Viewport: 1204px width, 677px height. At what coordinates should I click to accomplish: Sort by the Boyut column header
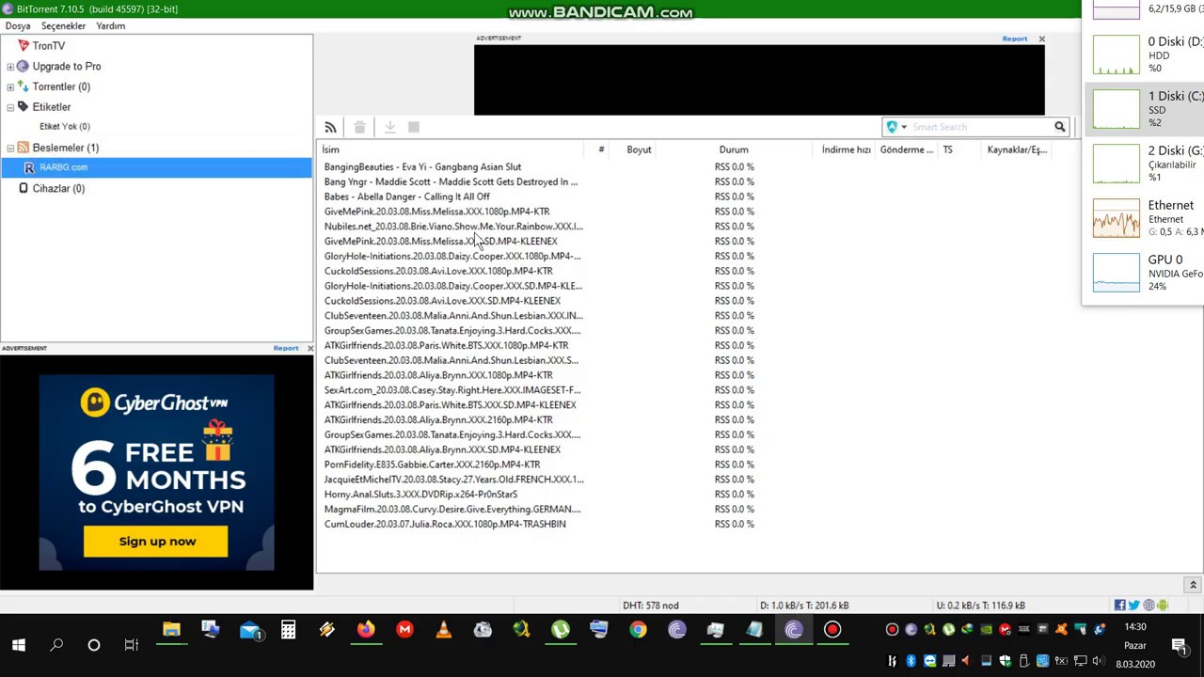point(639,150)
